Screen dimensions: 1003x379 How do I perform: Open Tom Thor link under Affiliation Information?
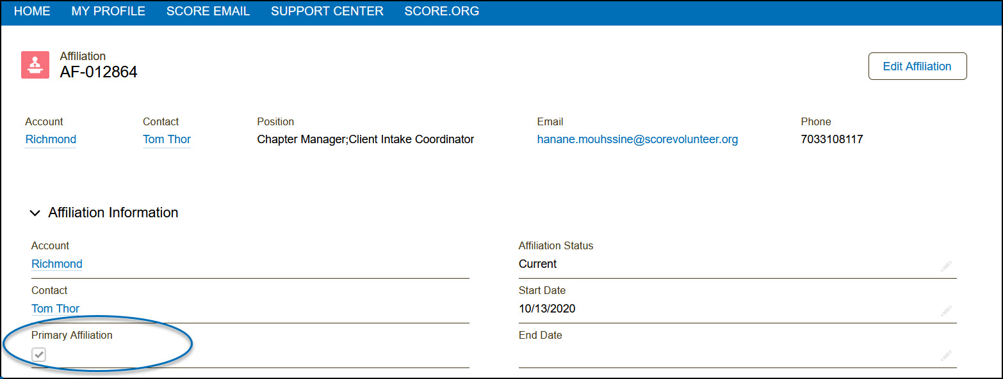click(56, 309)
